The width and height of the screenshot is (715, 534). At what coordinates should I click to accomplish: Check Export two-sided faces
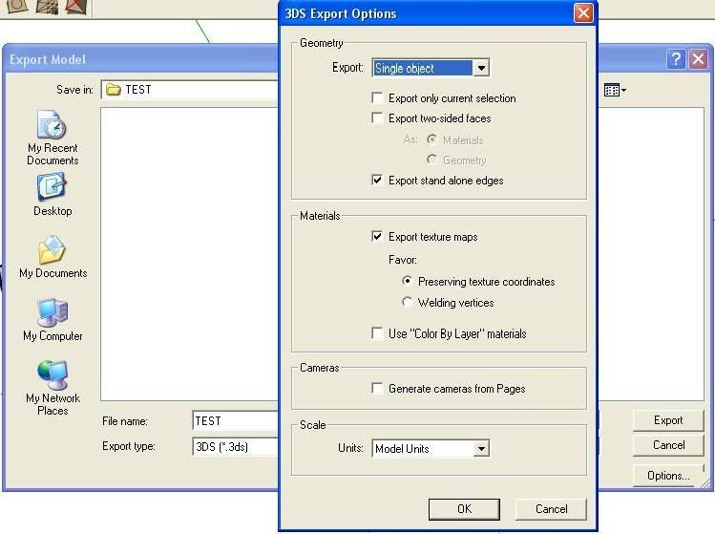[377, 118]
